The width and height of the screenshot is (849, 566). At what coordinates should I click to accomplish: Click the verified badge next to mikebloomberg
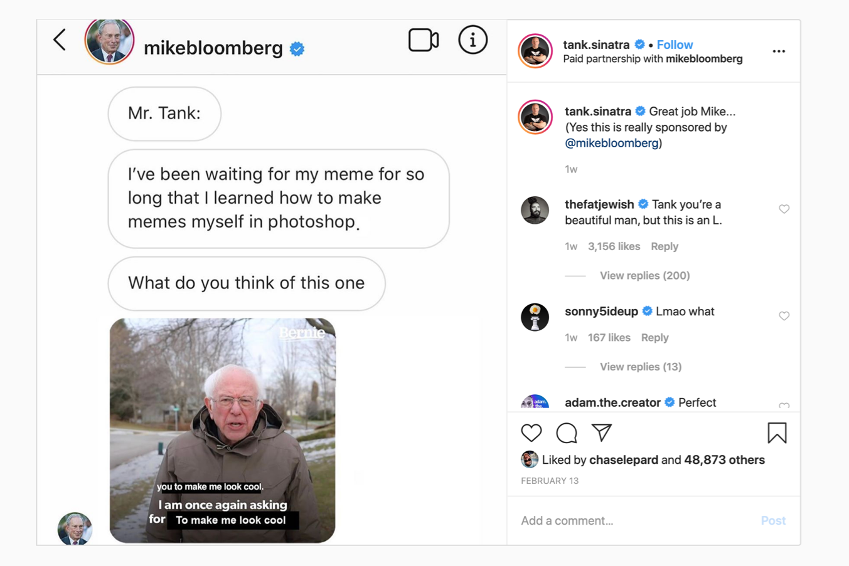297,48
